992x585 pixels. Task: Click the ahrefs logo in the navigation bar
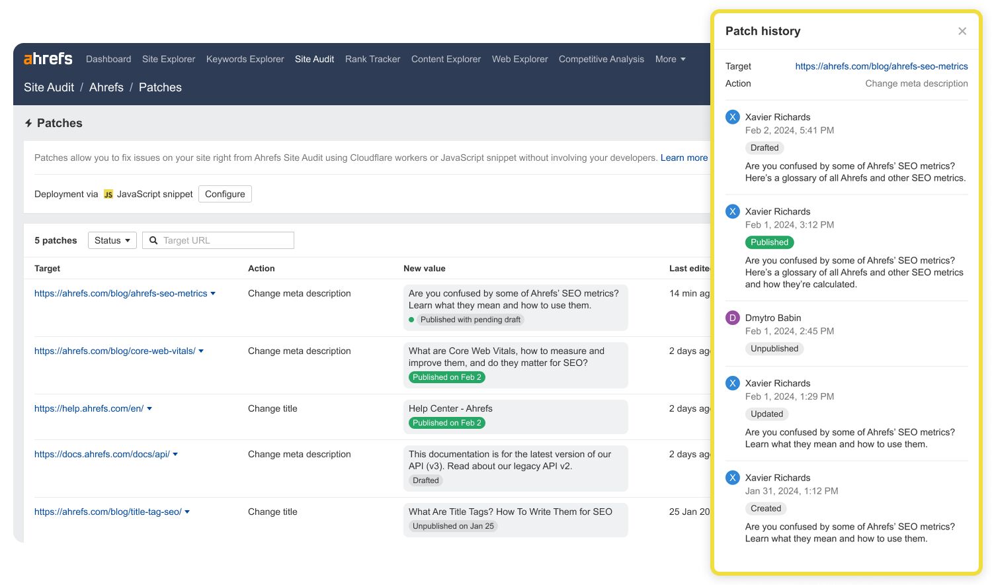coord(46,58)
